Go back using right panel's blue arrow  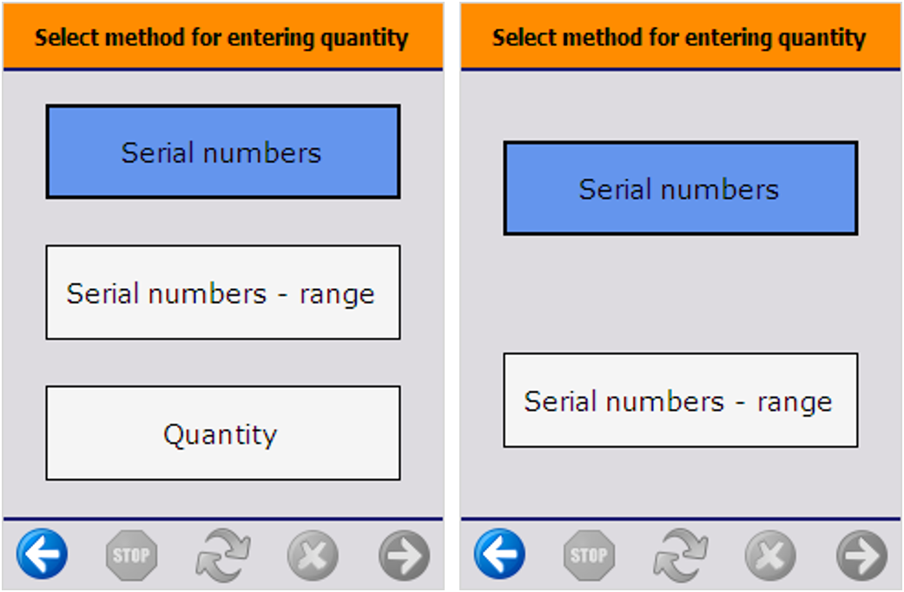pos(499,554)
